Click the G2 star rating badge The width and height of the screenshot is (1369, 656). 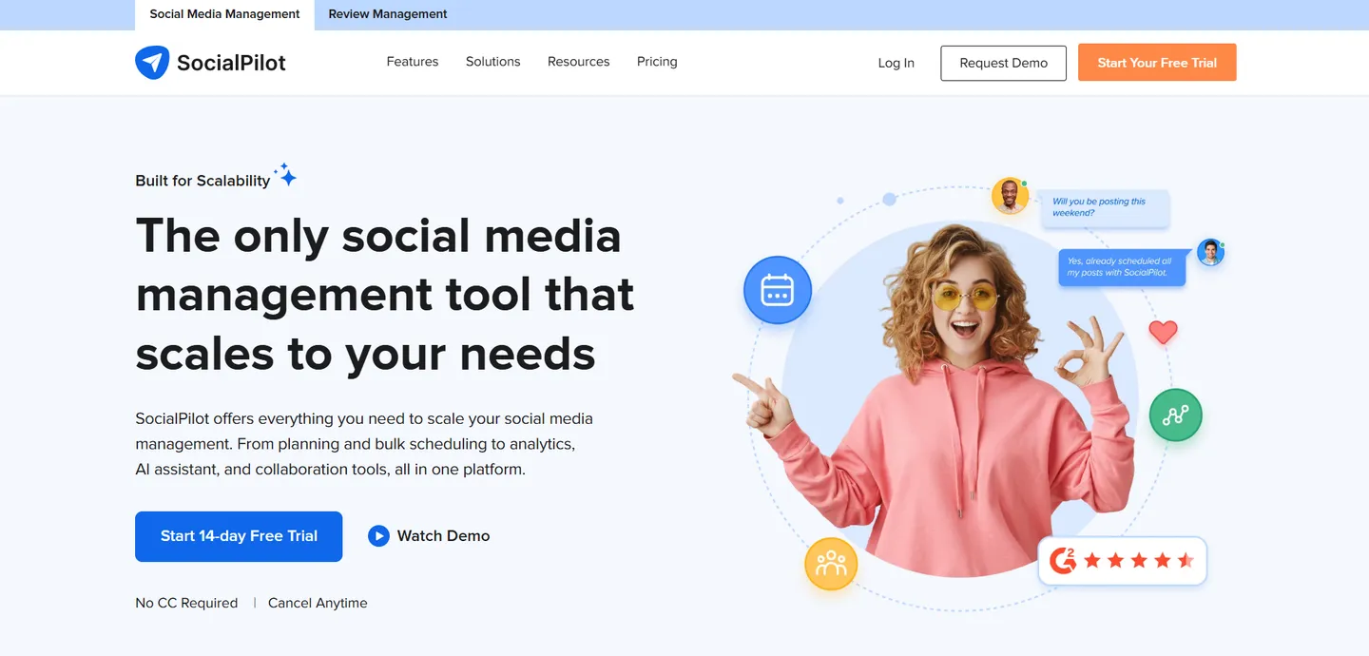1122,561
